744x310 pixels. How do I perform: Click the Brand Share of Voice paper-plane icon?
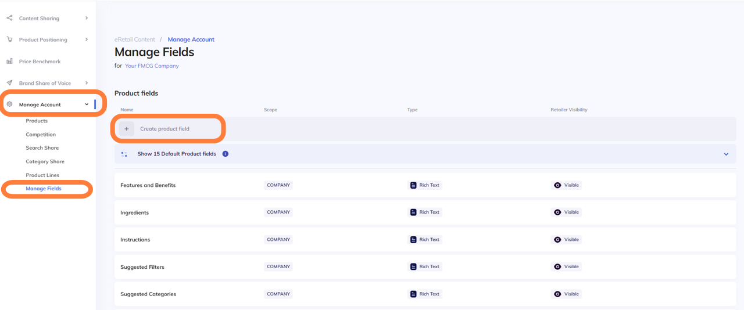[x=9, y=83]
